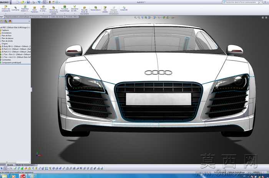The image size is (269, 178).
Task: Click the Save icon in quick toolbar
Action: click(x=28, y=2)
